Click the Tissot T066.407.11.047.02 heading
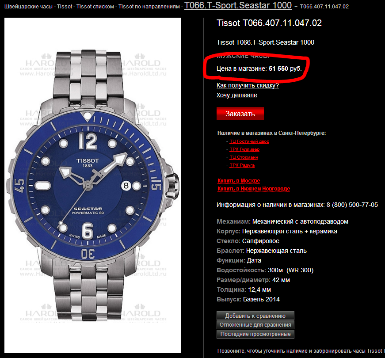Screen dimensions: 385x358 [269, 23]
